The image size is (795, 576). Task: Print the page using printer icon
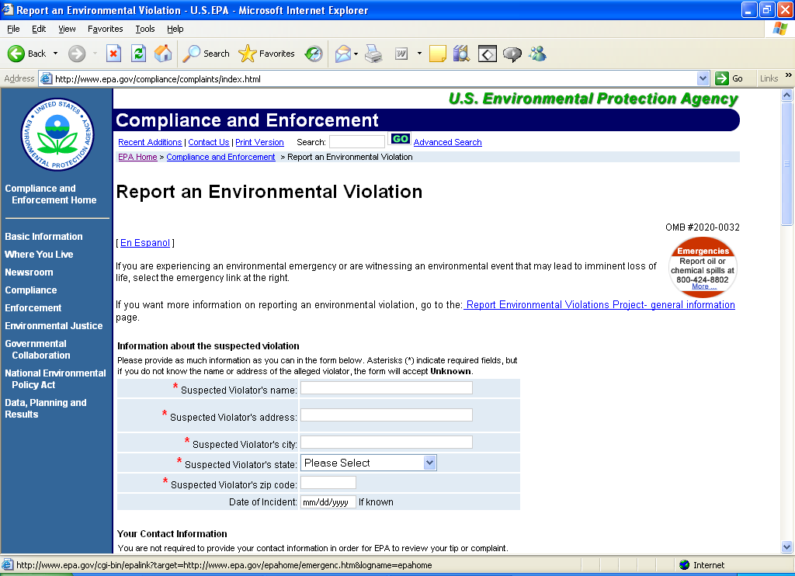pyautogui.click(x=373, y=54)
